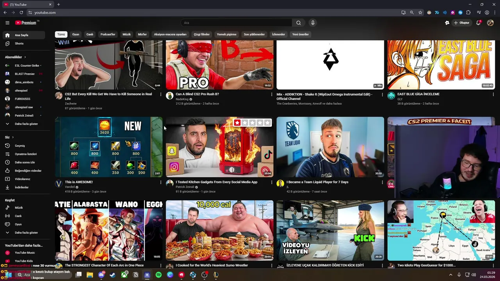Select the Mix'ler filter chip

(142, 34)
